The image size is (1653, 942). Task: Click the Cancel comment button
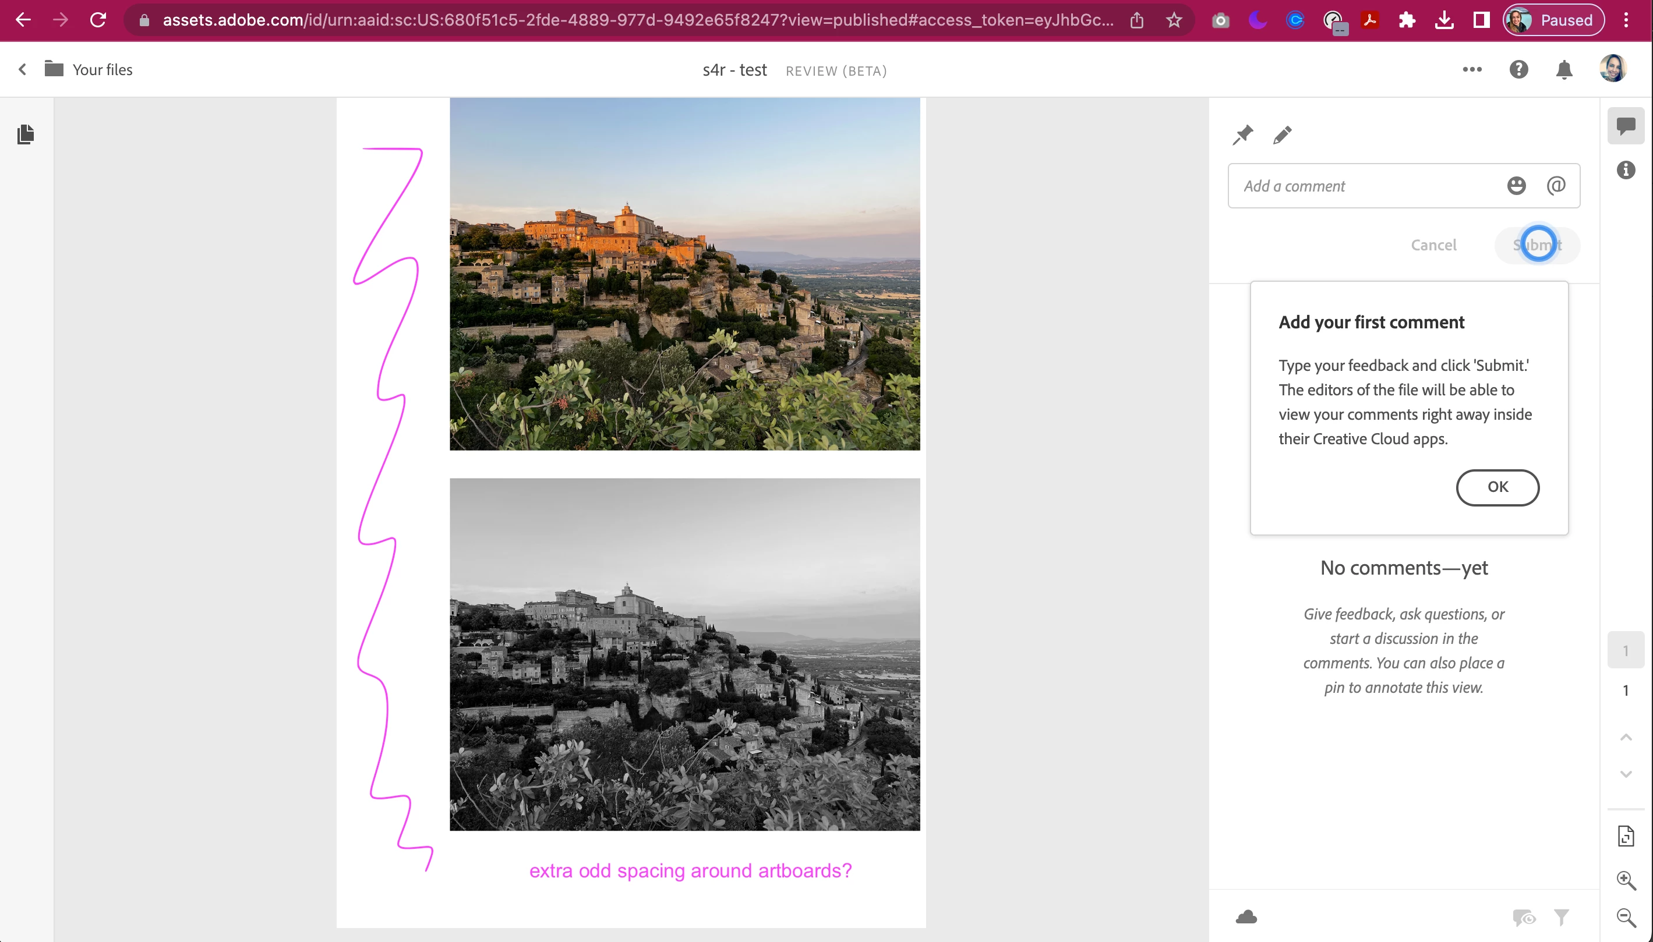click(1433, 245)
